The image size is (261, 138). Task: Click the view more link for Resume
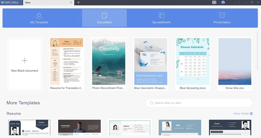point(241,114)
